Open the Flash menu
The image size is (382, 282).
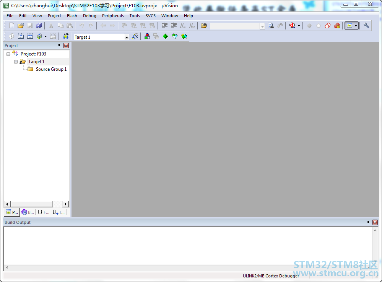click(72, 16)
